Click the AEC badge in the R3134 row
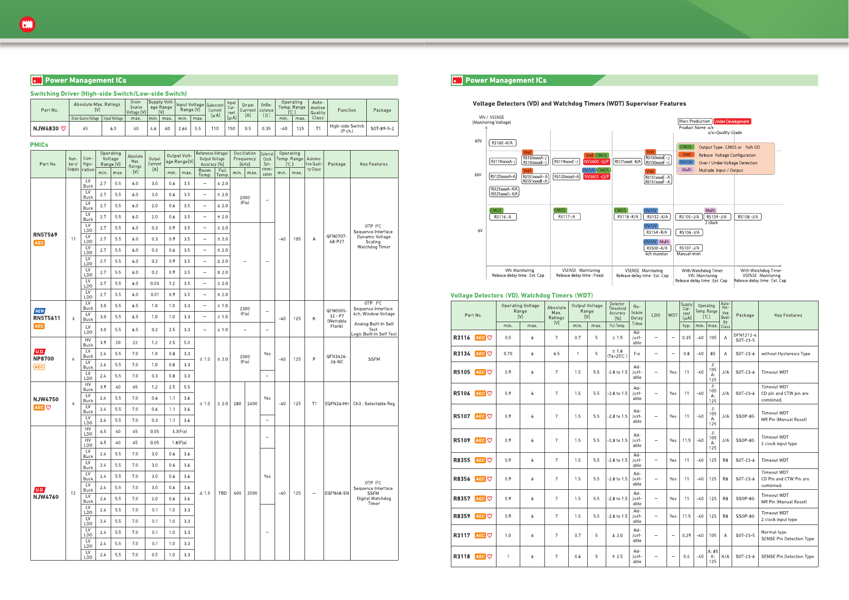 [480, 354]
